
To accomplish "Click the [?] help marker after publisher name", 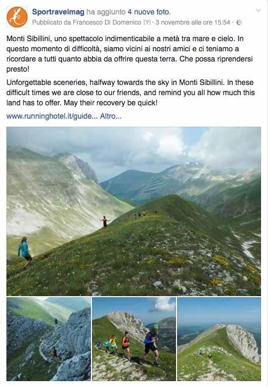I will point(147,22).
